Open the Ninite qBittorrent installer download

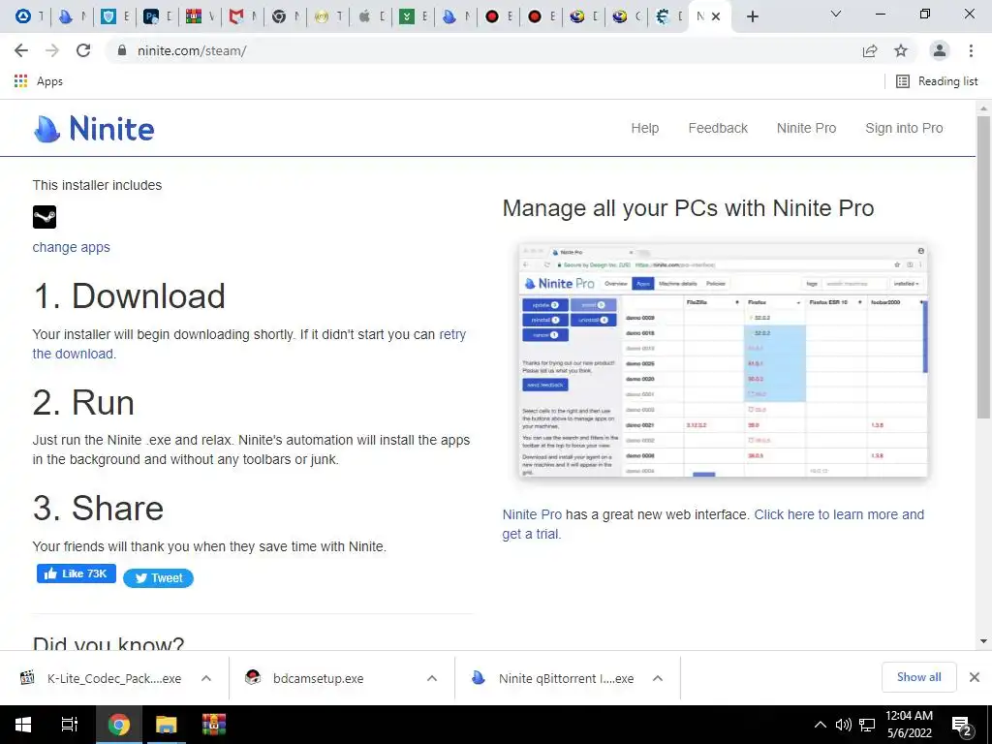[553, 678]
